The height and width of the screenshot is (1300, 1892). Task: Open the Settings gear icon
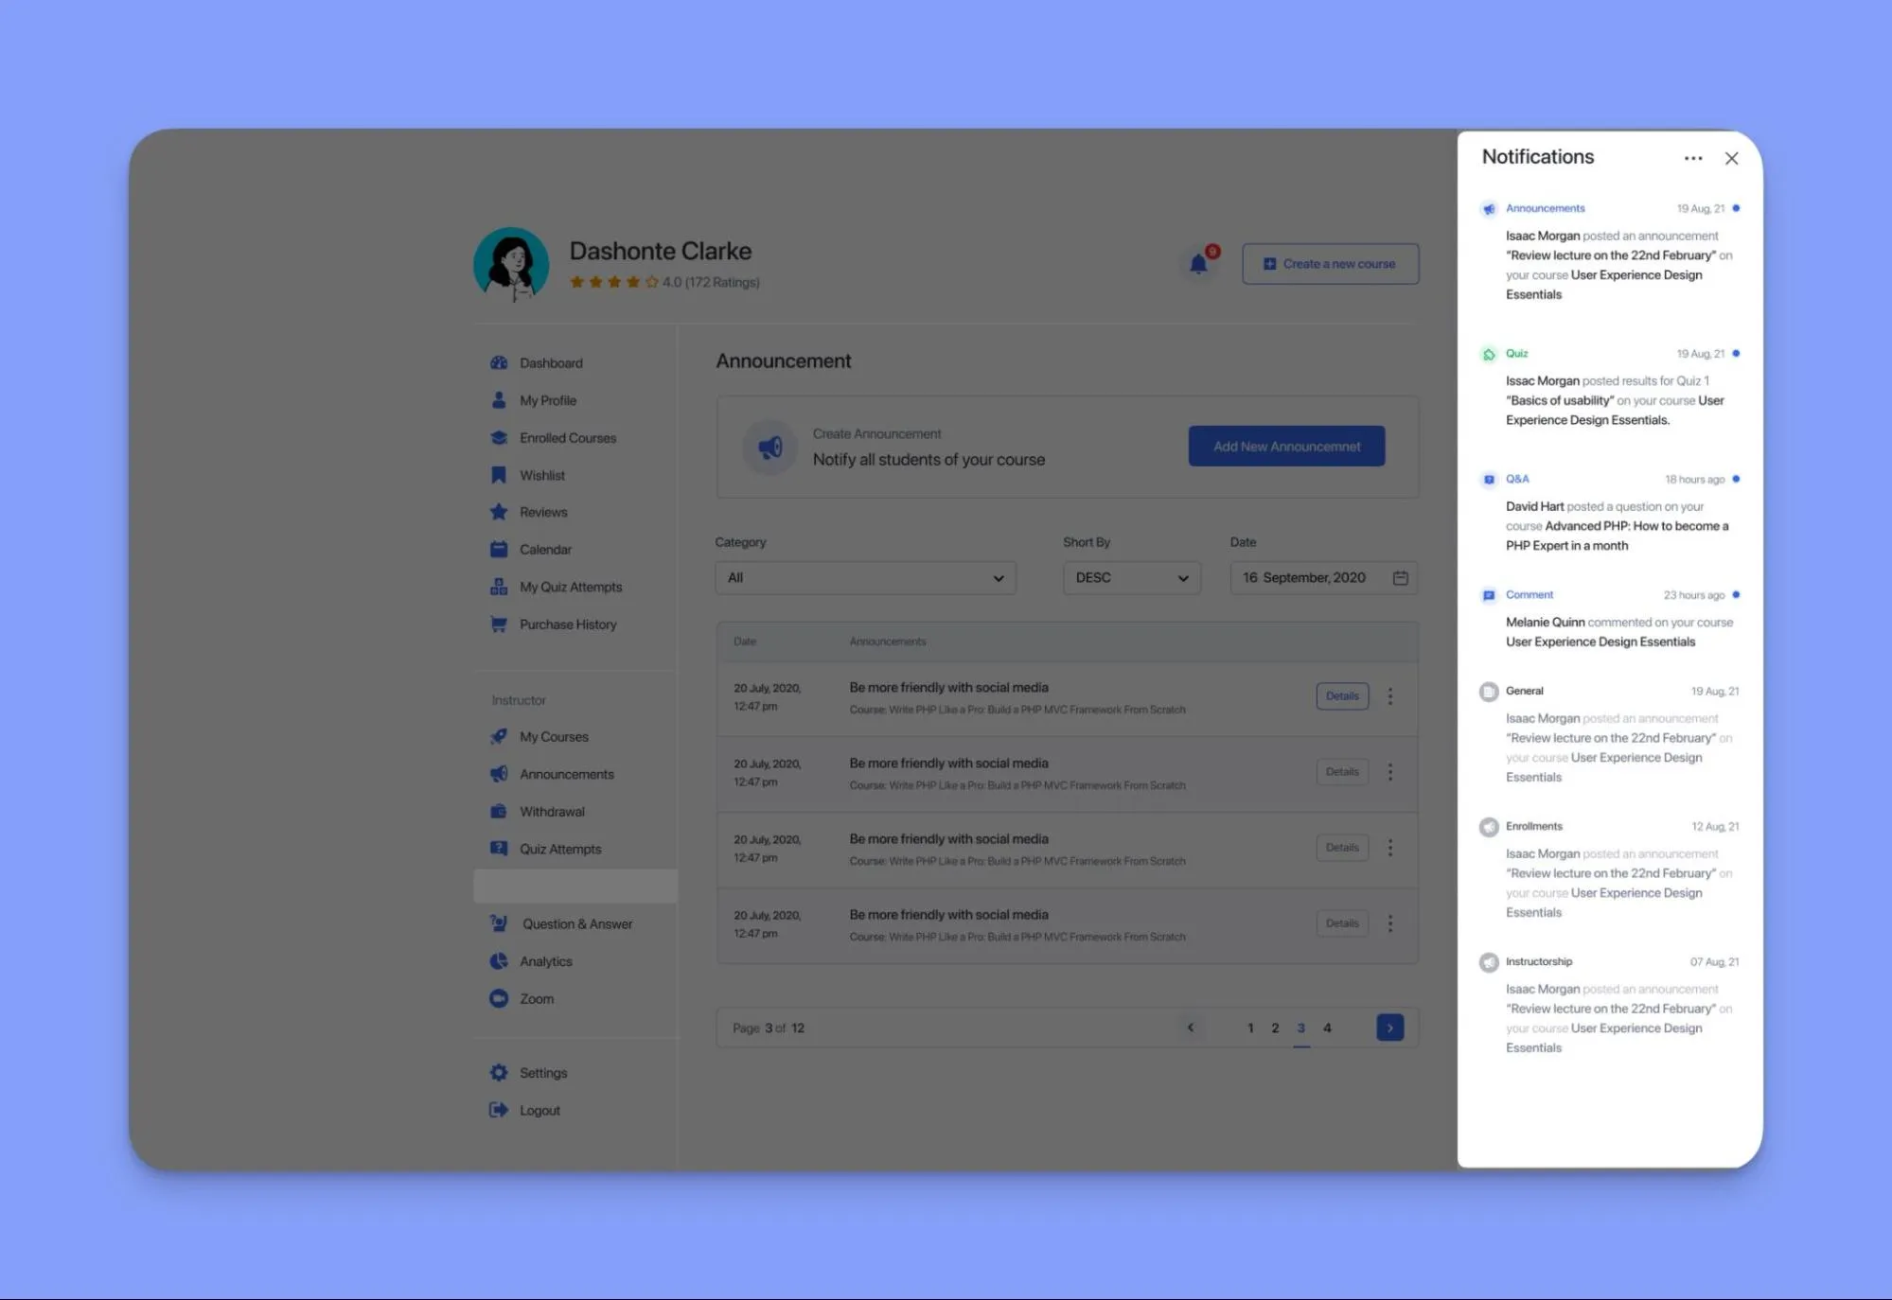click(499, 1073)
